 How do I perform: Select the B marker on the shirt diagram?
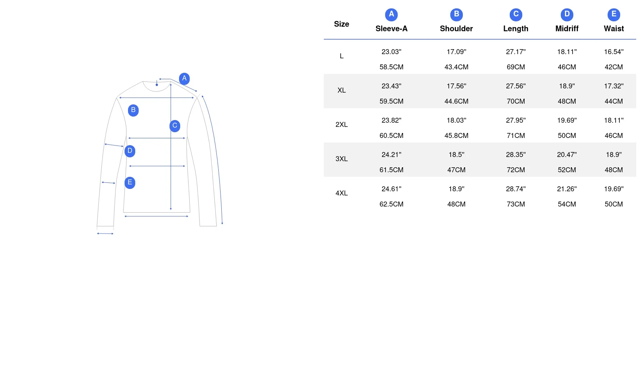(x=133, y=110)
